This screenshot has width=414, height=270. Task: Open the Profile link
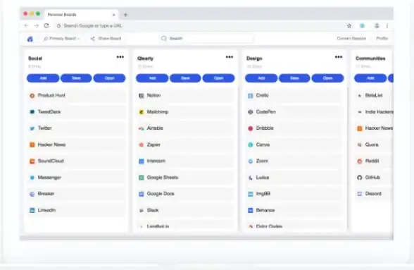click(x=382, y=39)
